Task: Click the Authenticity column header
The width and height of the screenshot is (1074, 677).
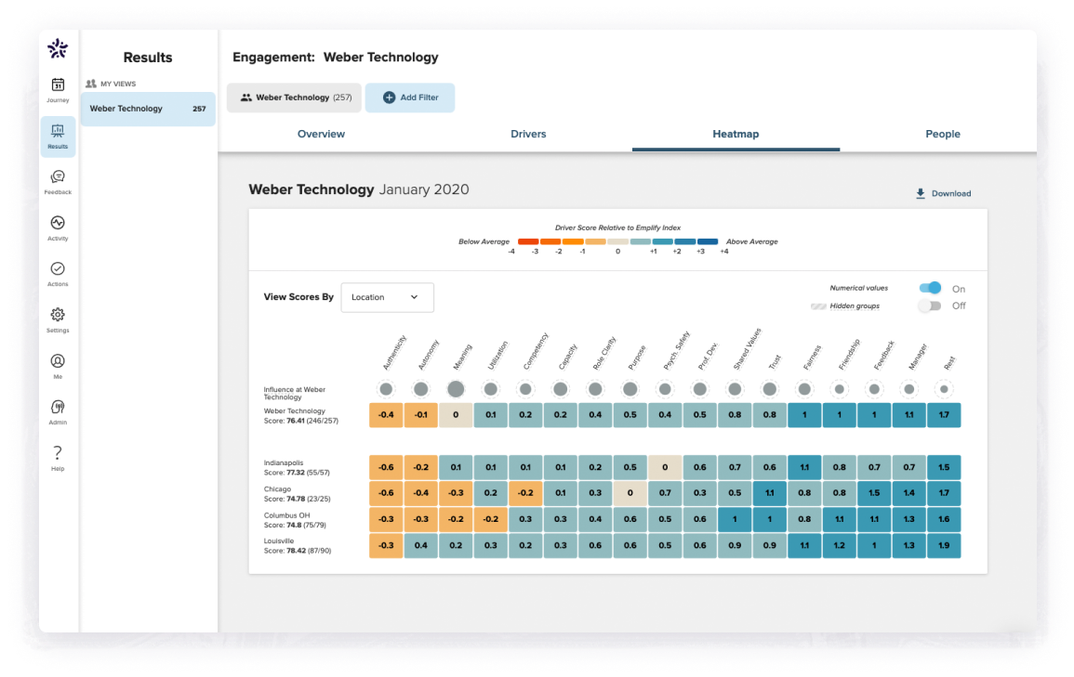Action: (x=394, y=353)
